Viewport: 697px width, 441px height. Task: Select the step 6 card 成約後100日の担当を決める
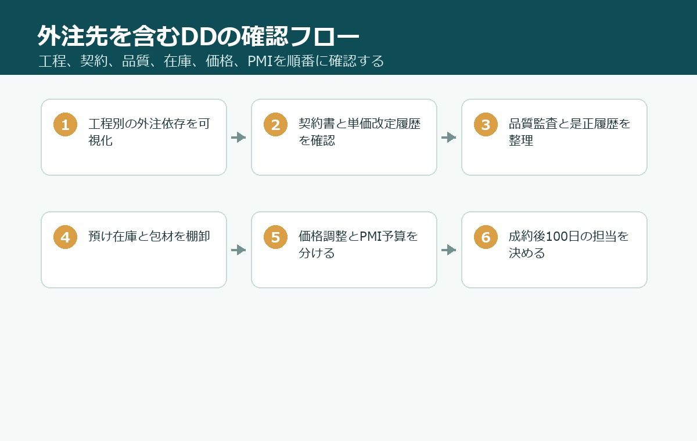[554, 250]
